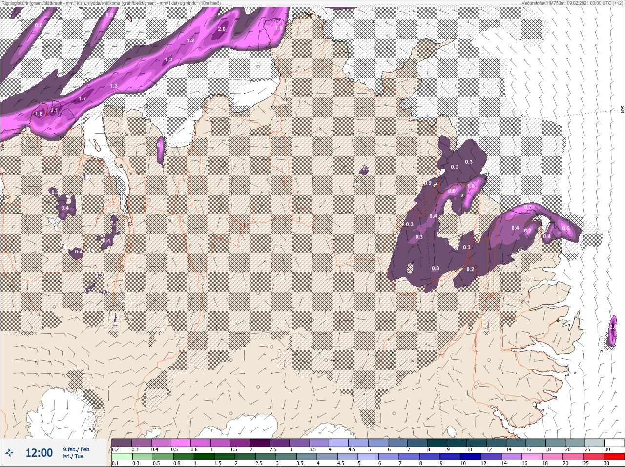This screenshot has height=467, width=625.
Task: Click the 'þri./ Tue' weekday label
Action: coord(73,456)
